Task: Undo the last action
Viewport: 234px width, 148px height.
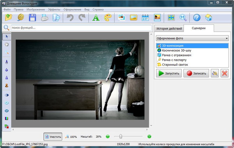Action: pos(70,18)
